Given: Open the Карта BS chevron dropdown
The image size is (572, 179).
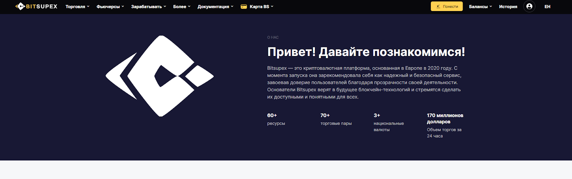Looking at the screenshot, I should click(x=272, y=6).
